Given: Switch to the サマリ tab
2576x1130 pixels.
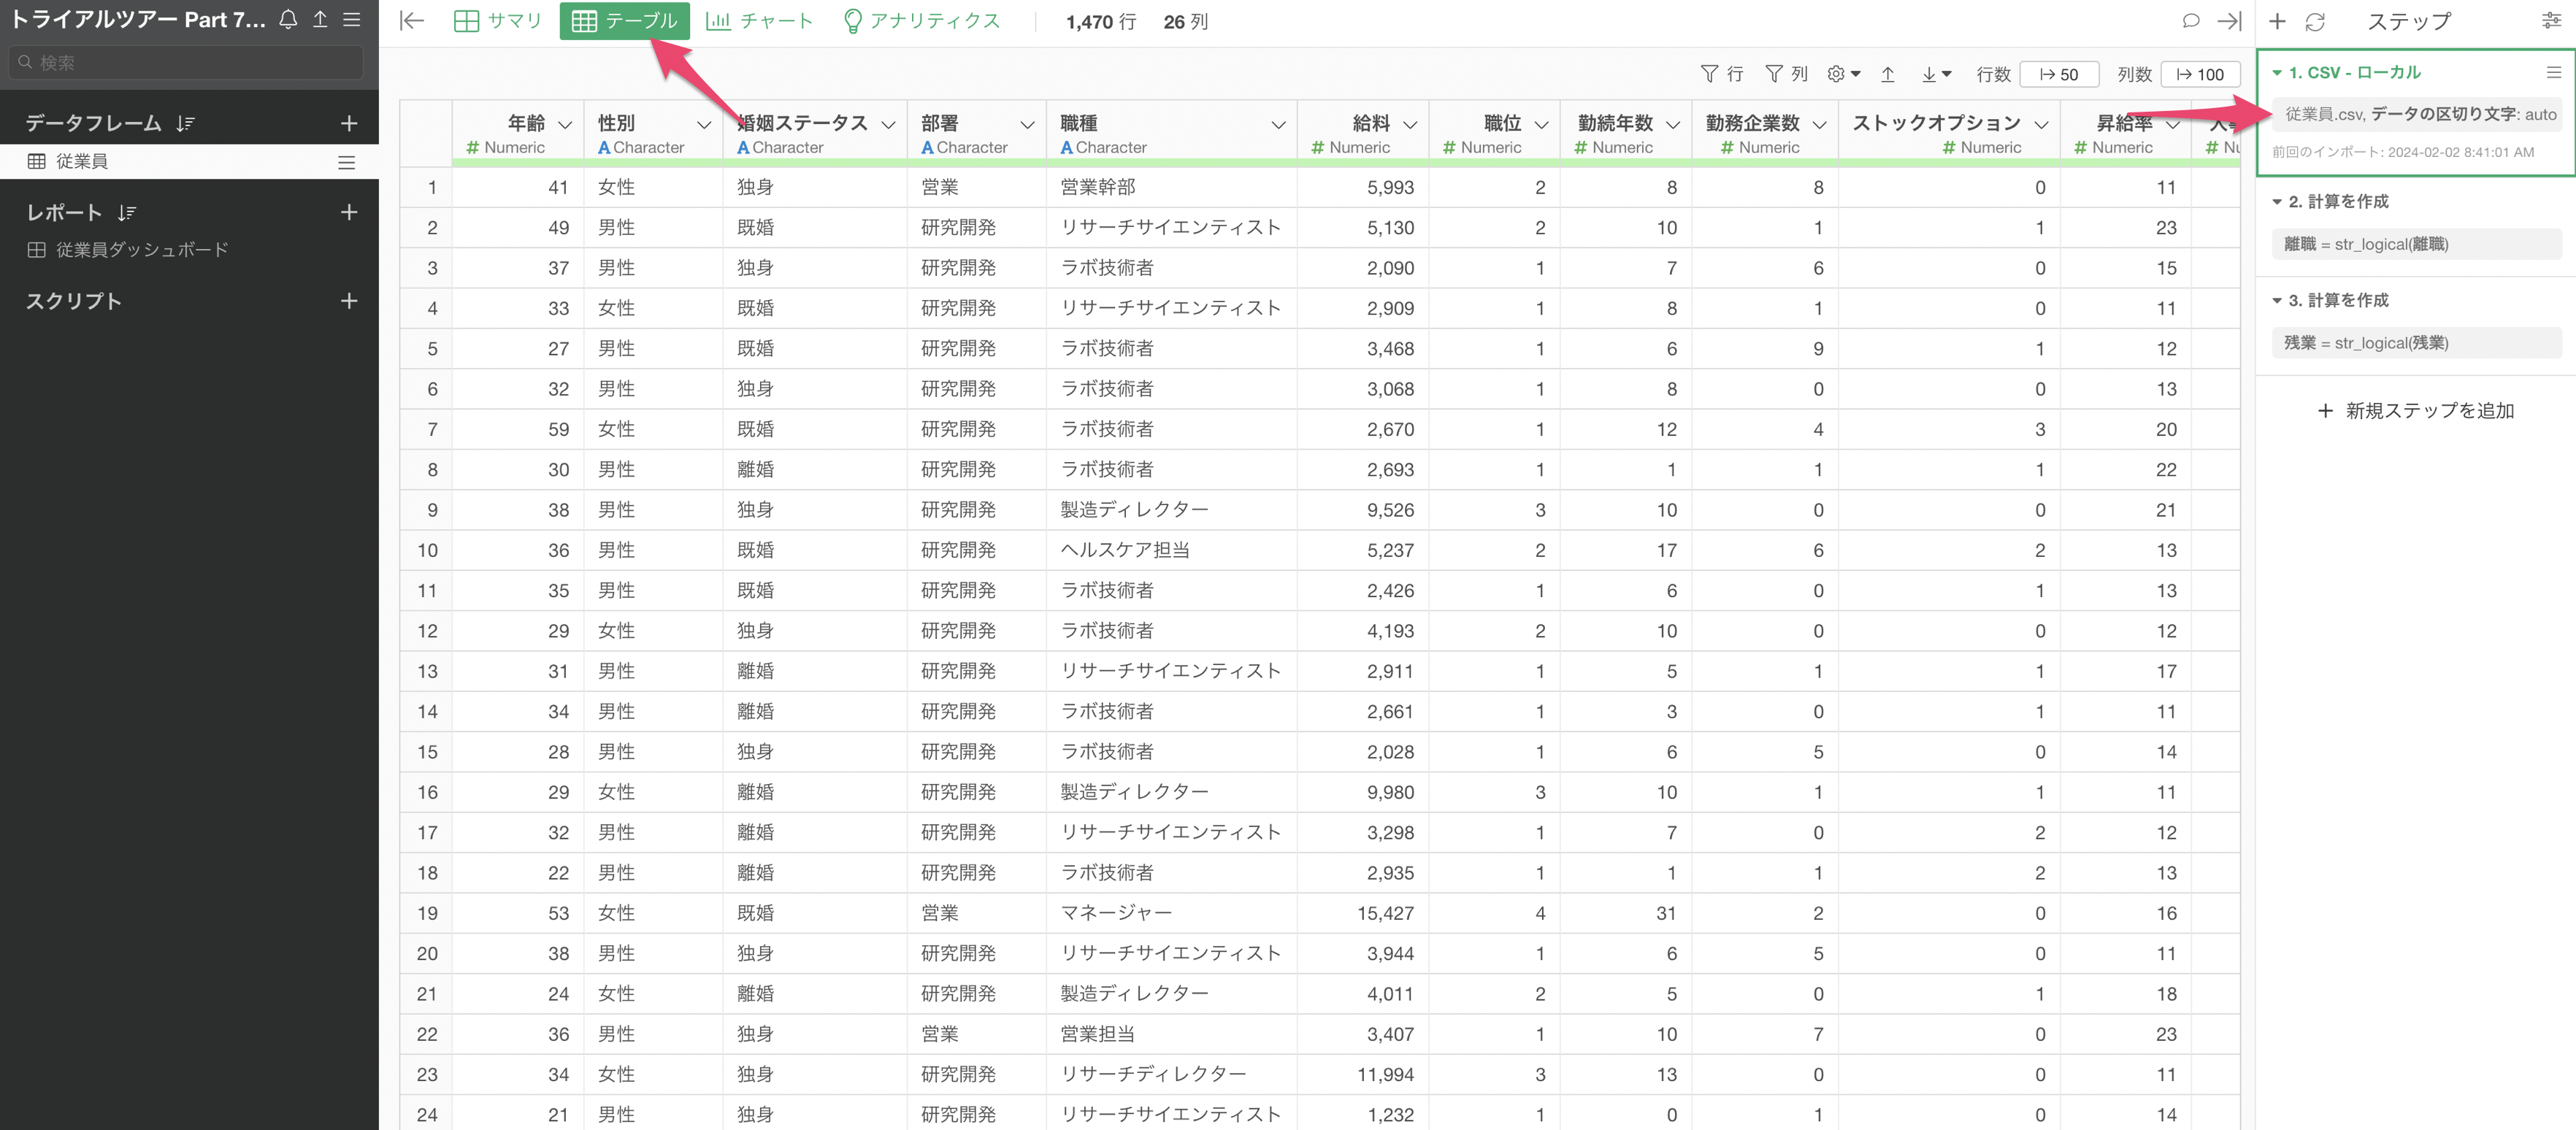Looking at the screenshot, I should pos(497,21).
